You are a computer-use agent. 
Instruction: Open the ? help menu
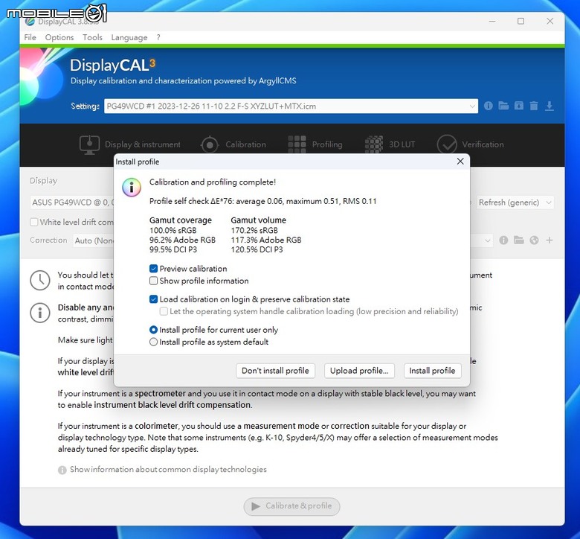tap(158, 37)
